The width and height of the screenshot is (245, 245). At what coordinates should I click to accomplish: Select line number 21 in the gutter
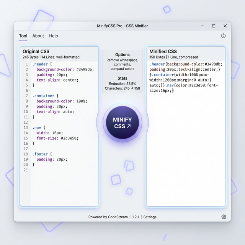point(26,170)
